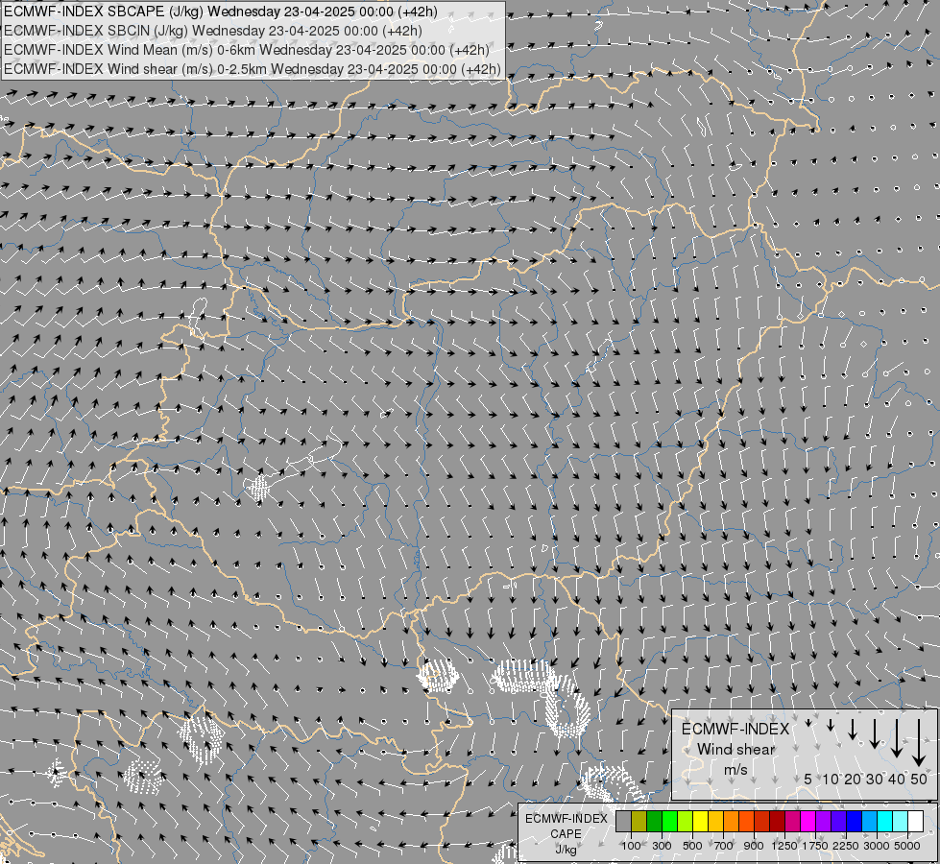The image size is (940, 864).
Task: Select the white CAPE legend swatch
Action: (915, 821)
